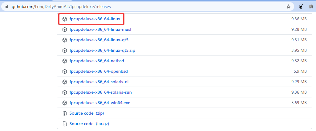The height and width of the screenshot is (131, 316).
Task: Download the fpcupdeluxe-x86_64-linux-qt5.zip archive
Action: click(102, 51)
